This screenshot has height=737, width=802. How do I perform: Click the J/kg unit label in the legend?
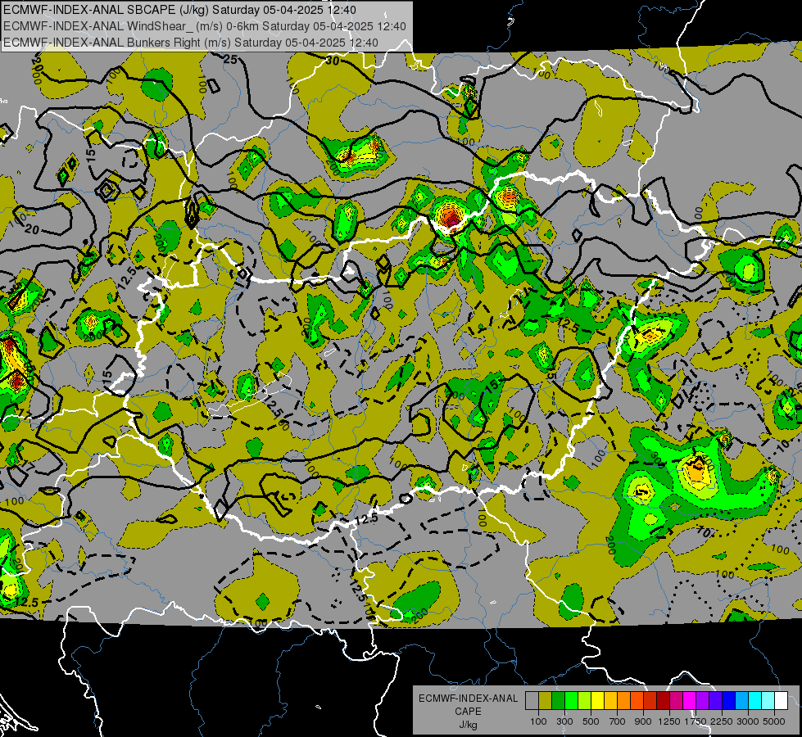468,725
